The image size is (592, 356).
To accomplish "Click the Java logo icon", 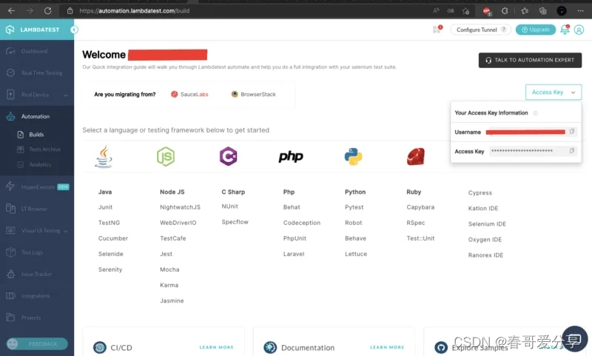I will tap(104, 156).
